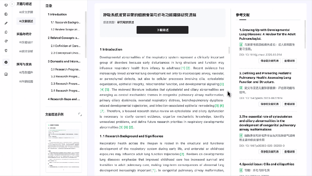
Task: Jump to '3 Domestic and Intern...' in contents
Action: pyautogui.click(x=64, y=61)
